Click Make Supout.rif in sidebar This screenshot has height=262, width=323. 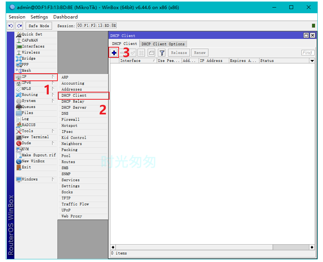[36, 155]
